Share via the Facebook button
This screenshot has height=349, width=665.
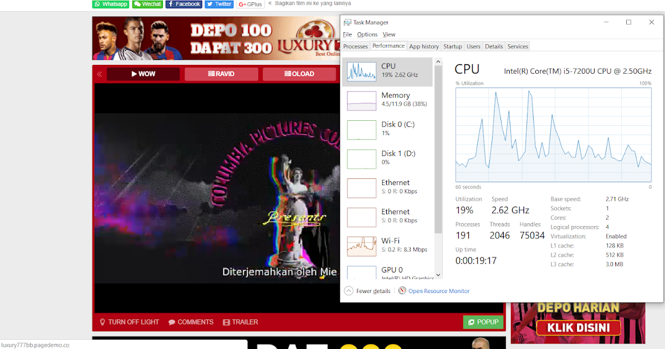pyautogui.click(x=184, y=4)
